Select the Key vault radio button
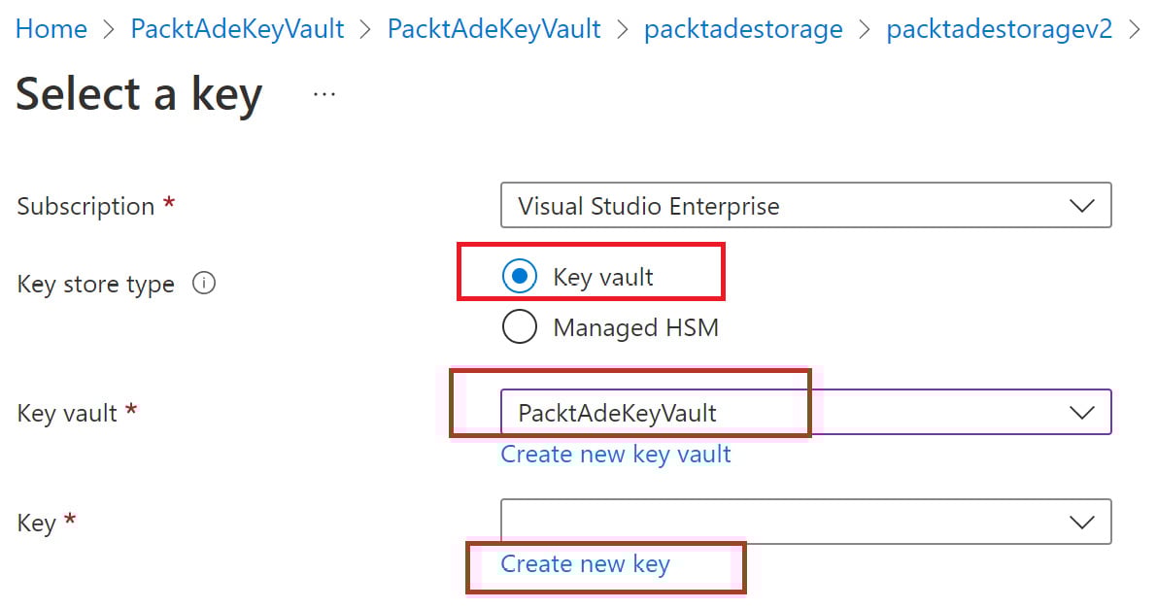Screen dimensions: 1157x609 click(520, 277)
